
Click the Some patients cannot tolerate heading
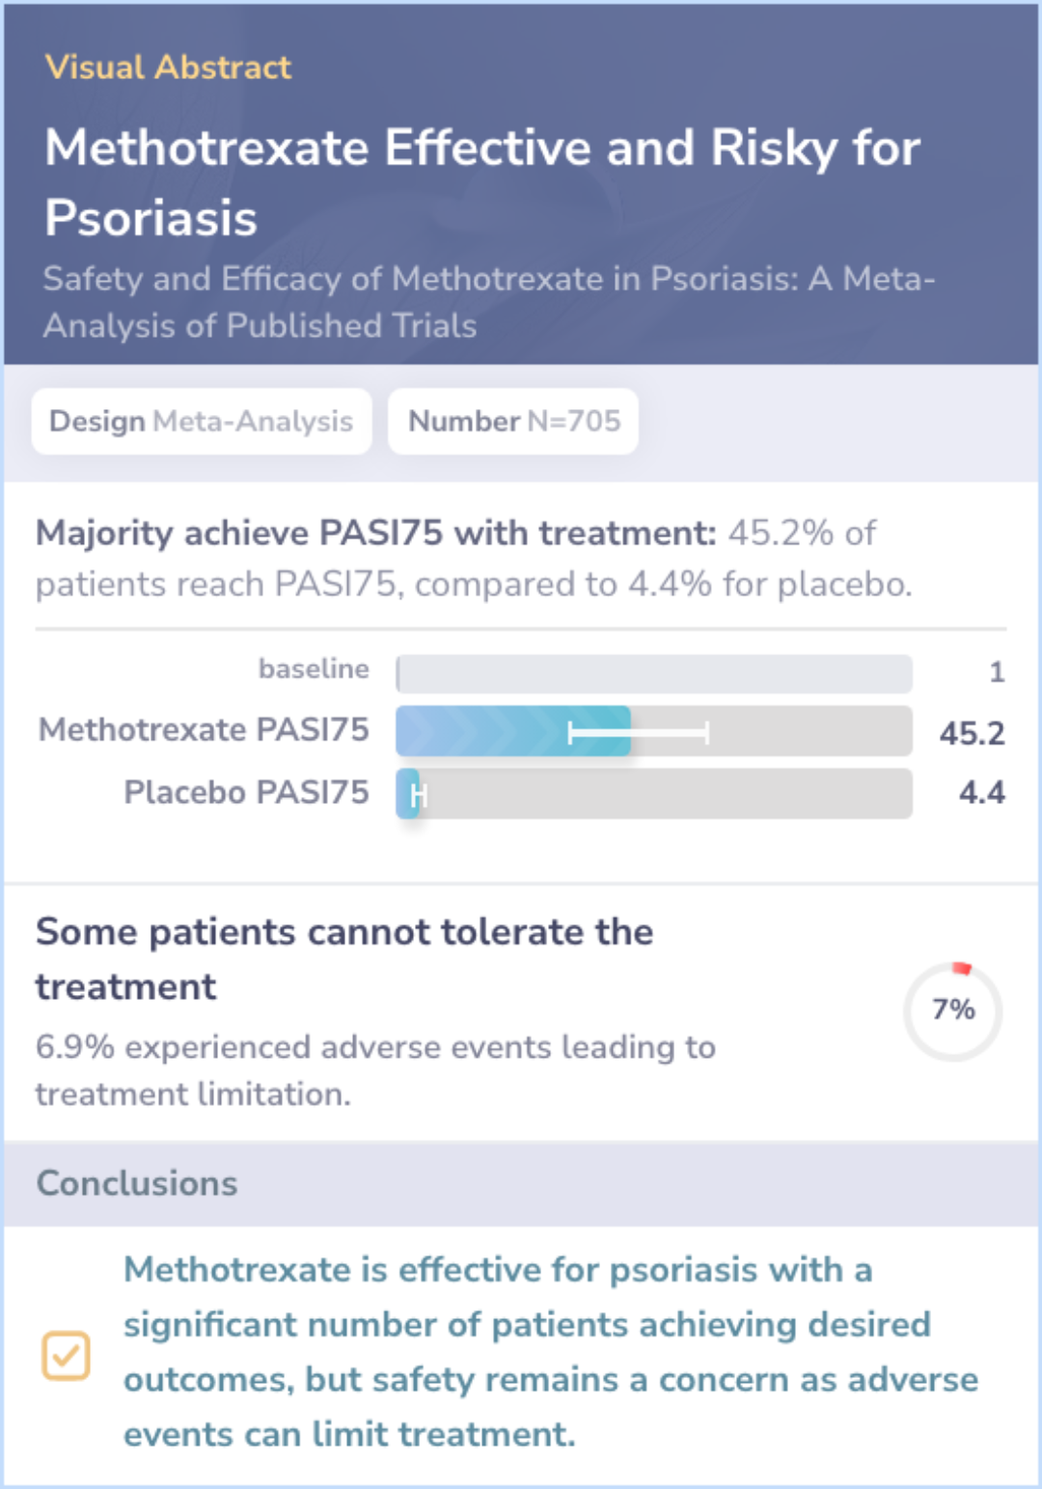344,958
